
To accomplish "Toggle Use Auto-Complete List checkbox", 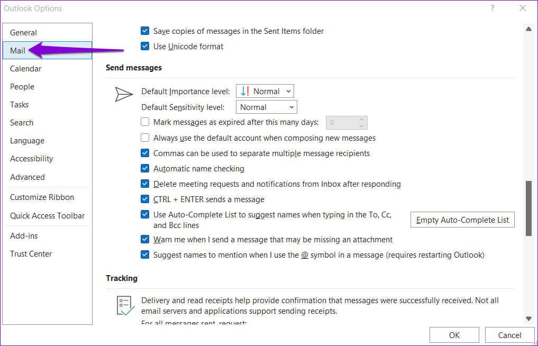I will point(145,215).
